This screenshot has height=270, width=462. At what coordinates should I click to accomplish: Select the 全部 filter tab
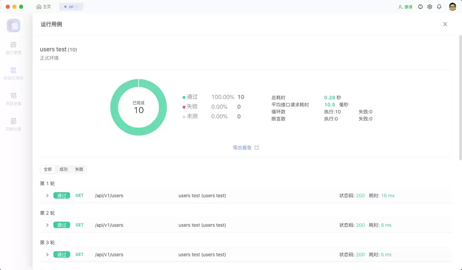click(x=48, y=169)
